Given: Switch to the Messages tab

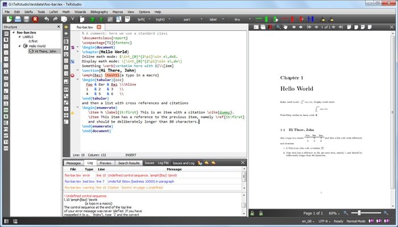Looking at the screenshot, I should point(73,163).
